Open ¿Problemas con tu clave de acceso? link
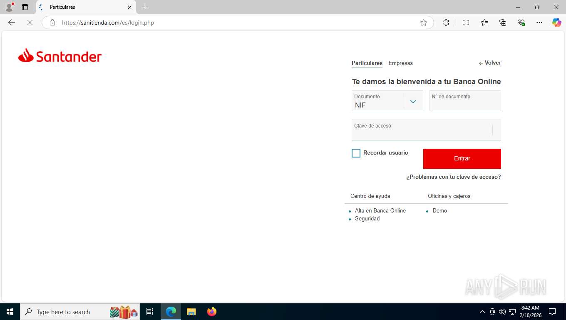Viewport: 566px width, 320px height. pos(454,177)
